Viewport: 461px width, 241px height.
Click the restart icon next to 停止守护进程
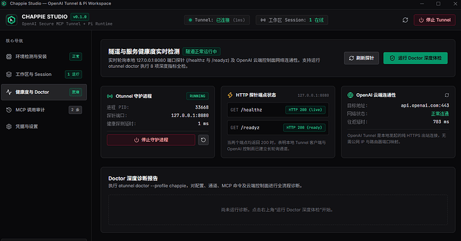(203, 140)
